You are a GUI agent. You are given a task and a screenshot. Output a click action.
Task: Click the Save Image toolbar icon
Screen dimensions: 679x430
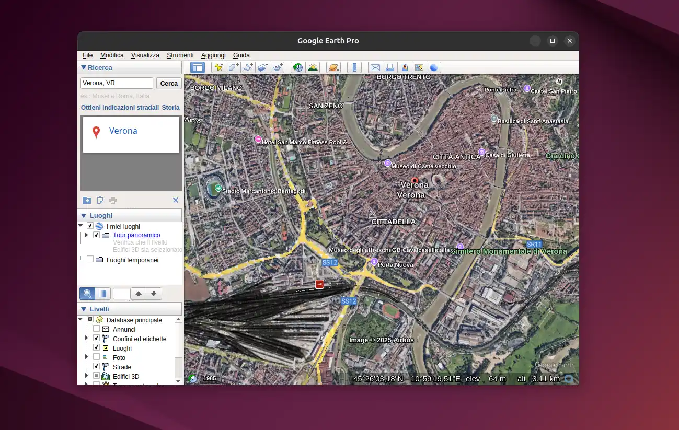(x=404, y=67)
